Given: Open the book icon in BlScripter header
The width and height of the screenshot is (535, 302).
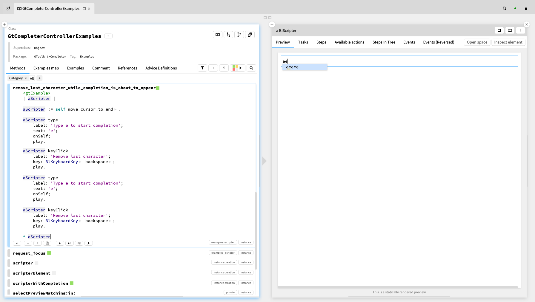Looking at the screenshot, I should [510, 30].
